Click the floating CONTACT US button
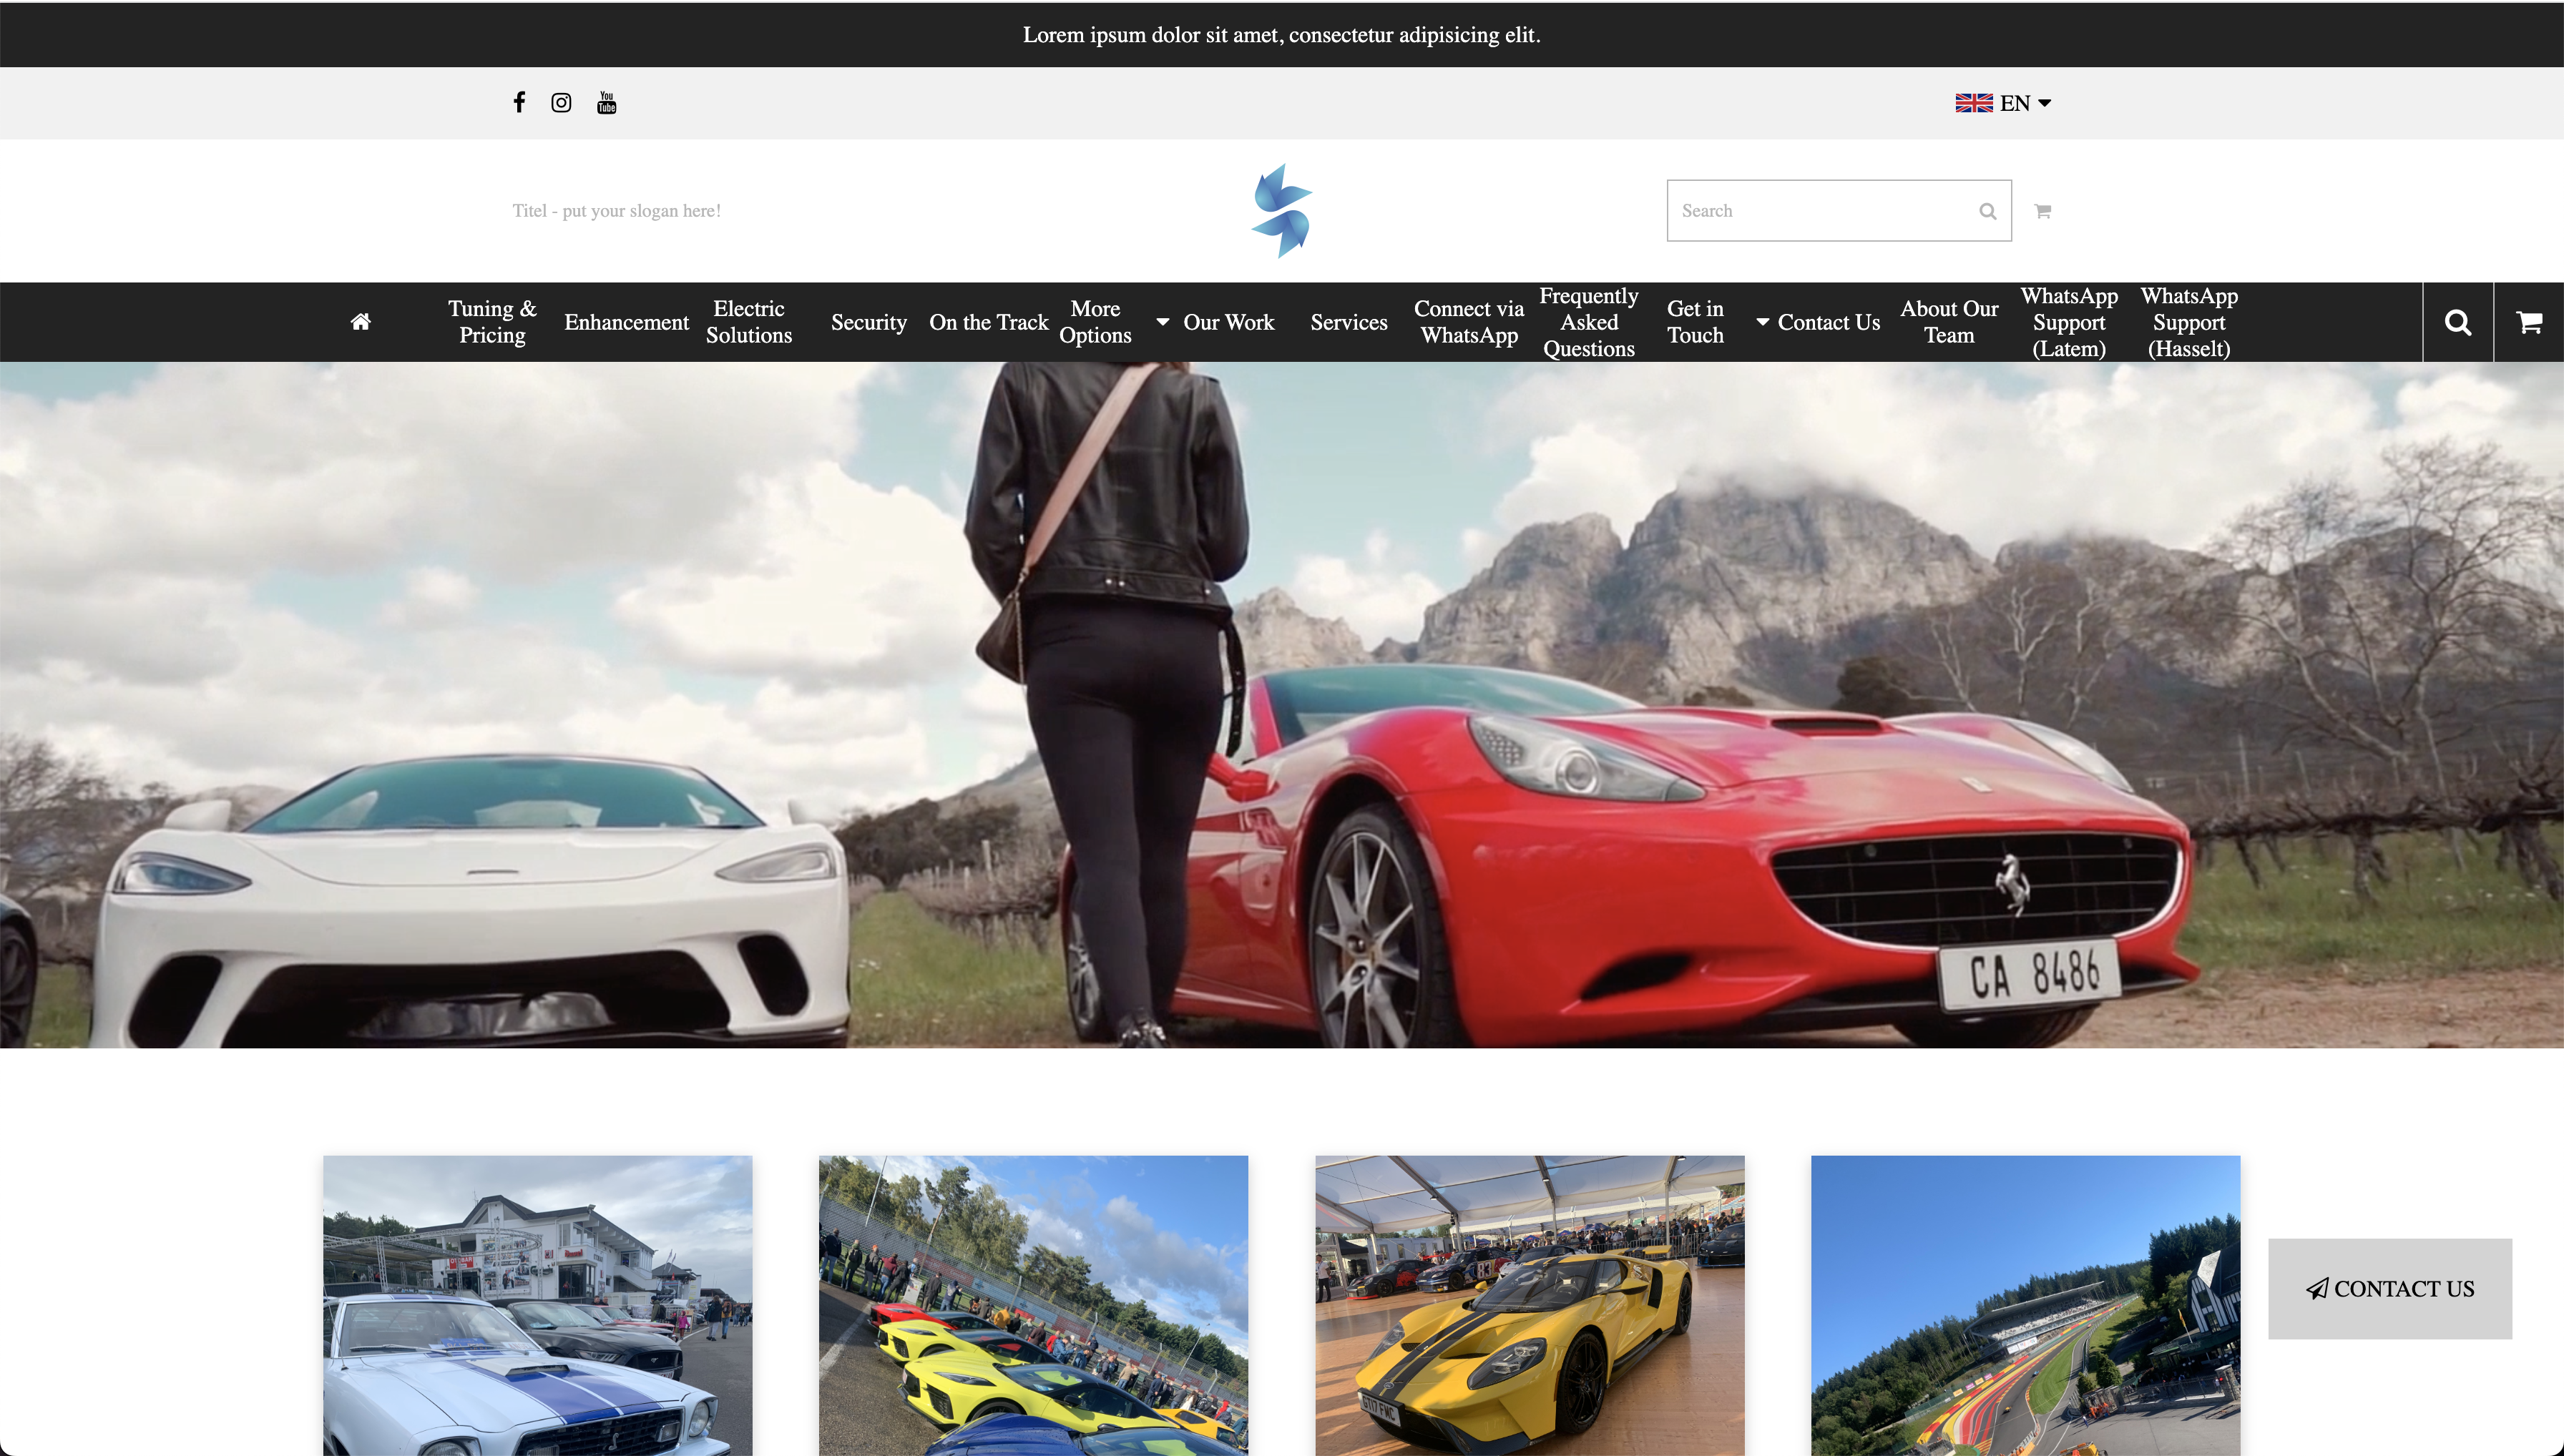The height and width of the screenshot is (1456, 2564). point(2390,1289)
